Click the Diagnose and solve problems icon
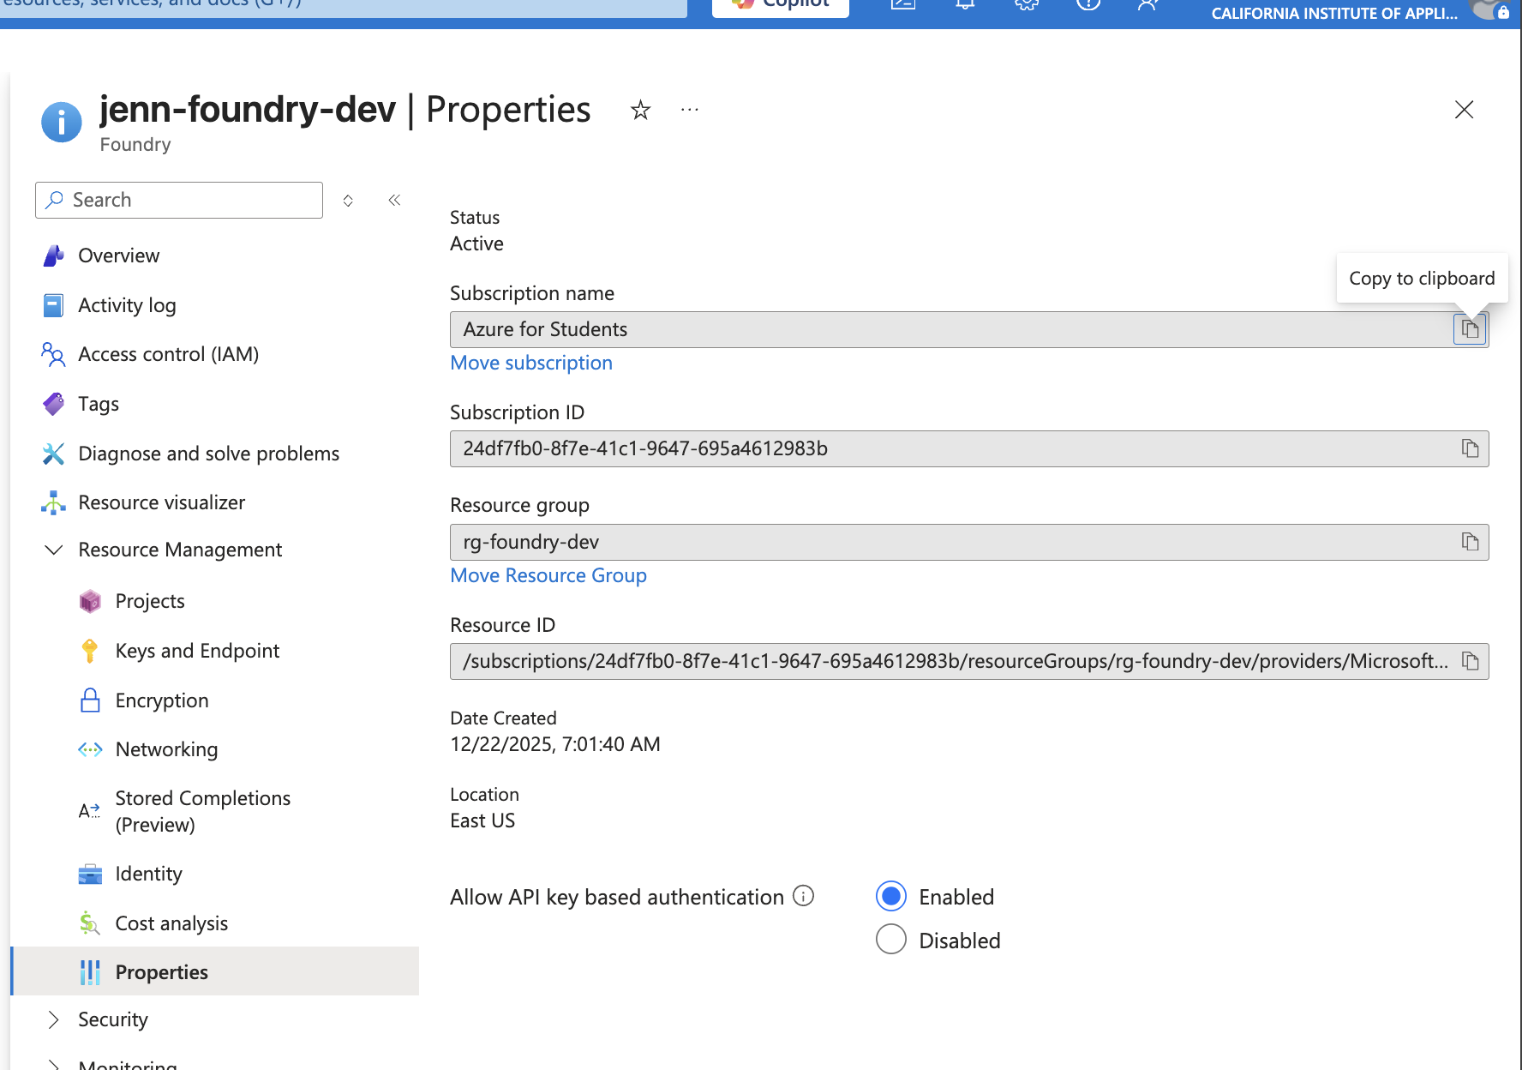This screenshot has height=1070, width=1522. coord(53,454)
